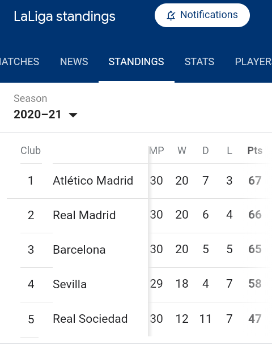Image resolution: width=272 pixels, height=346 pixels.
Task: Open the Notifications button
Action: (x=202, y=15)
